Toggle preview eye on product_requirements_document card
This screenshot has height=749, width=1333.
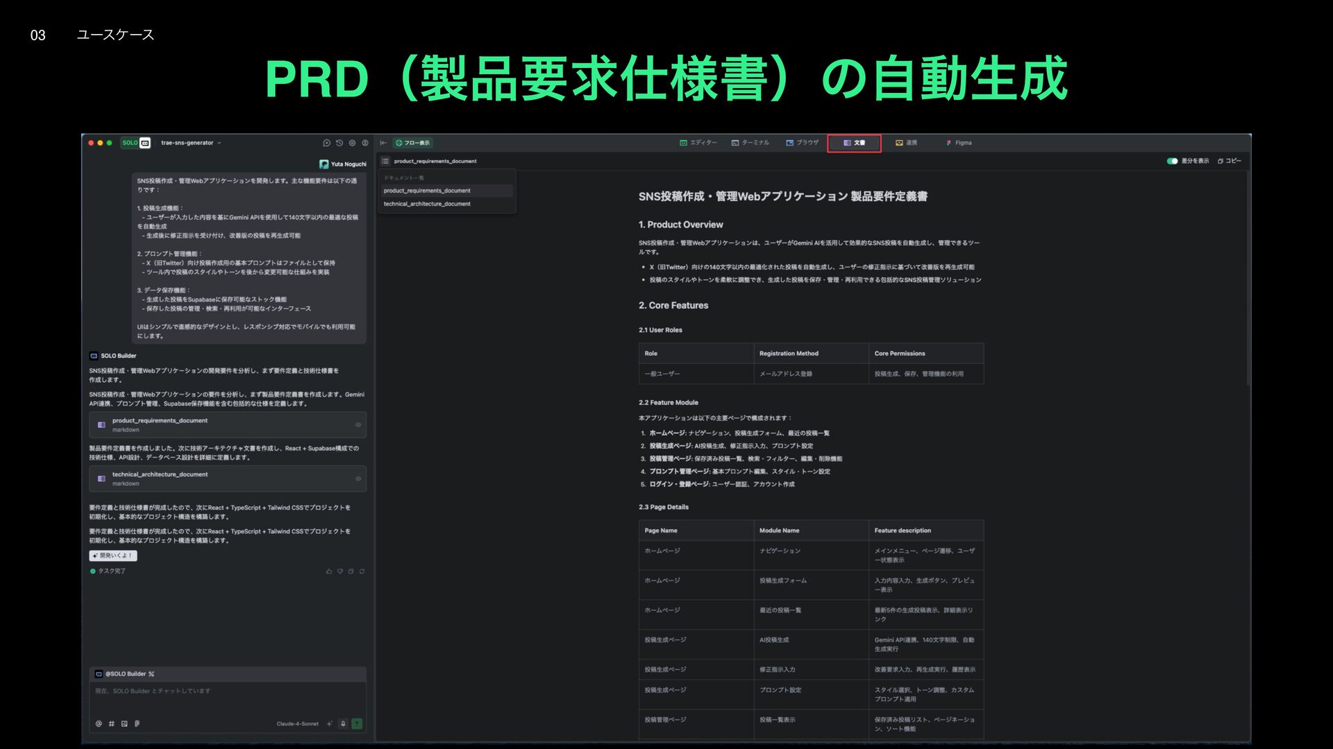click(x=358, y=425)
